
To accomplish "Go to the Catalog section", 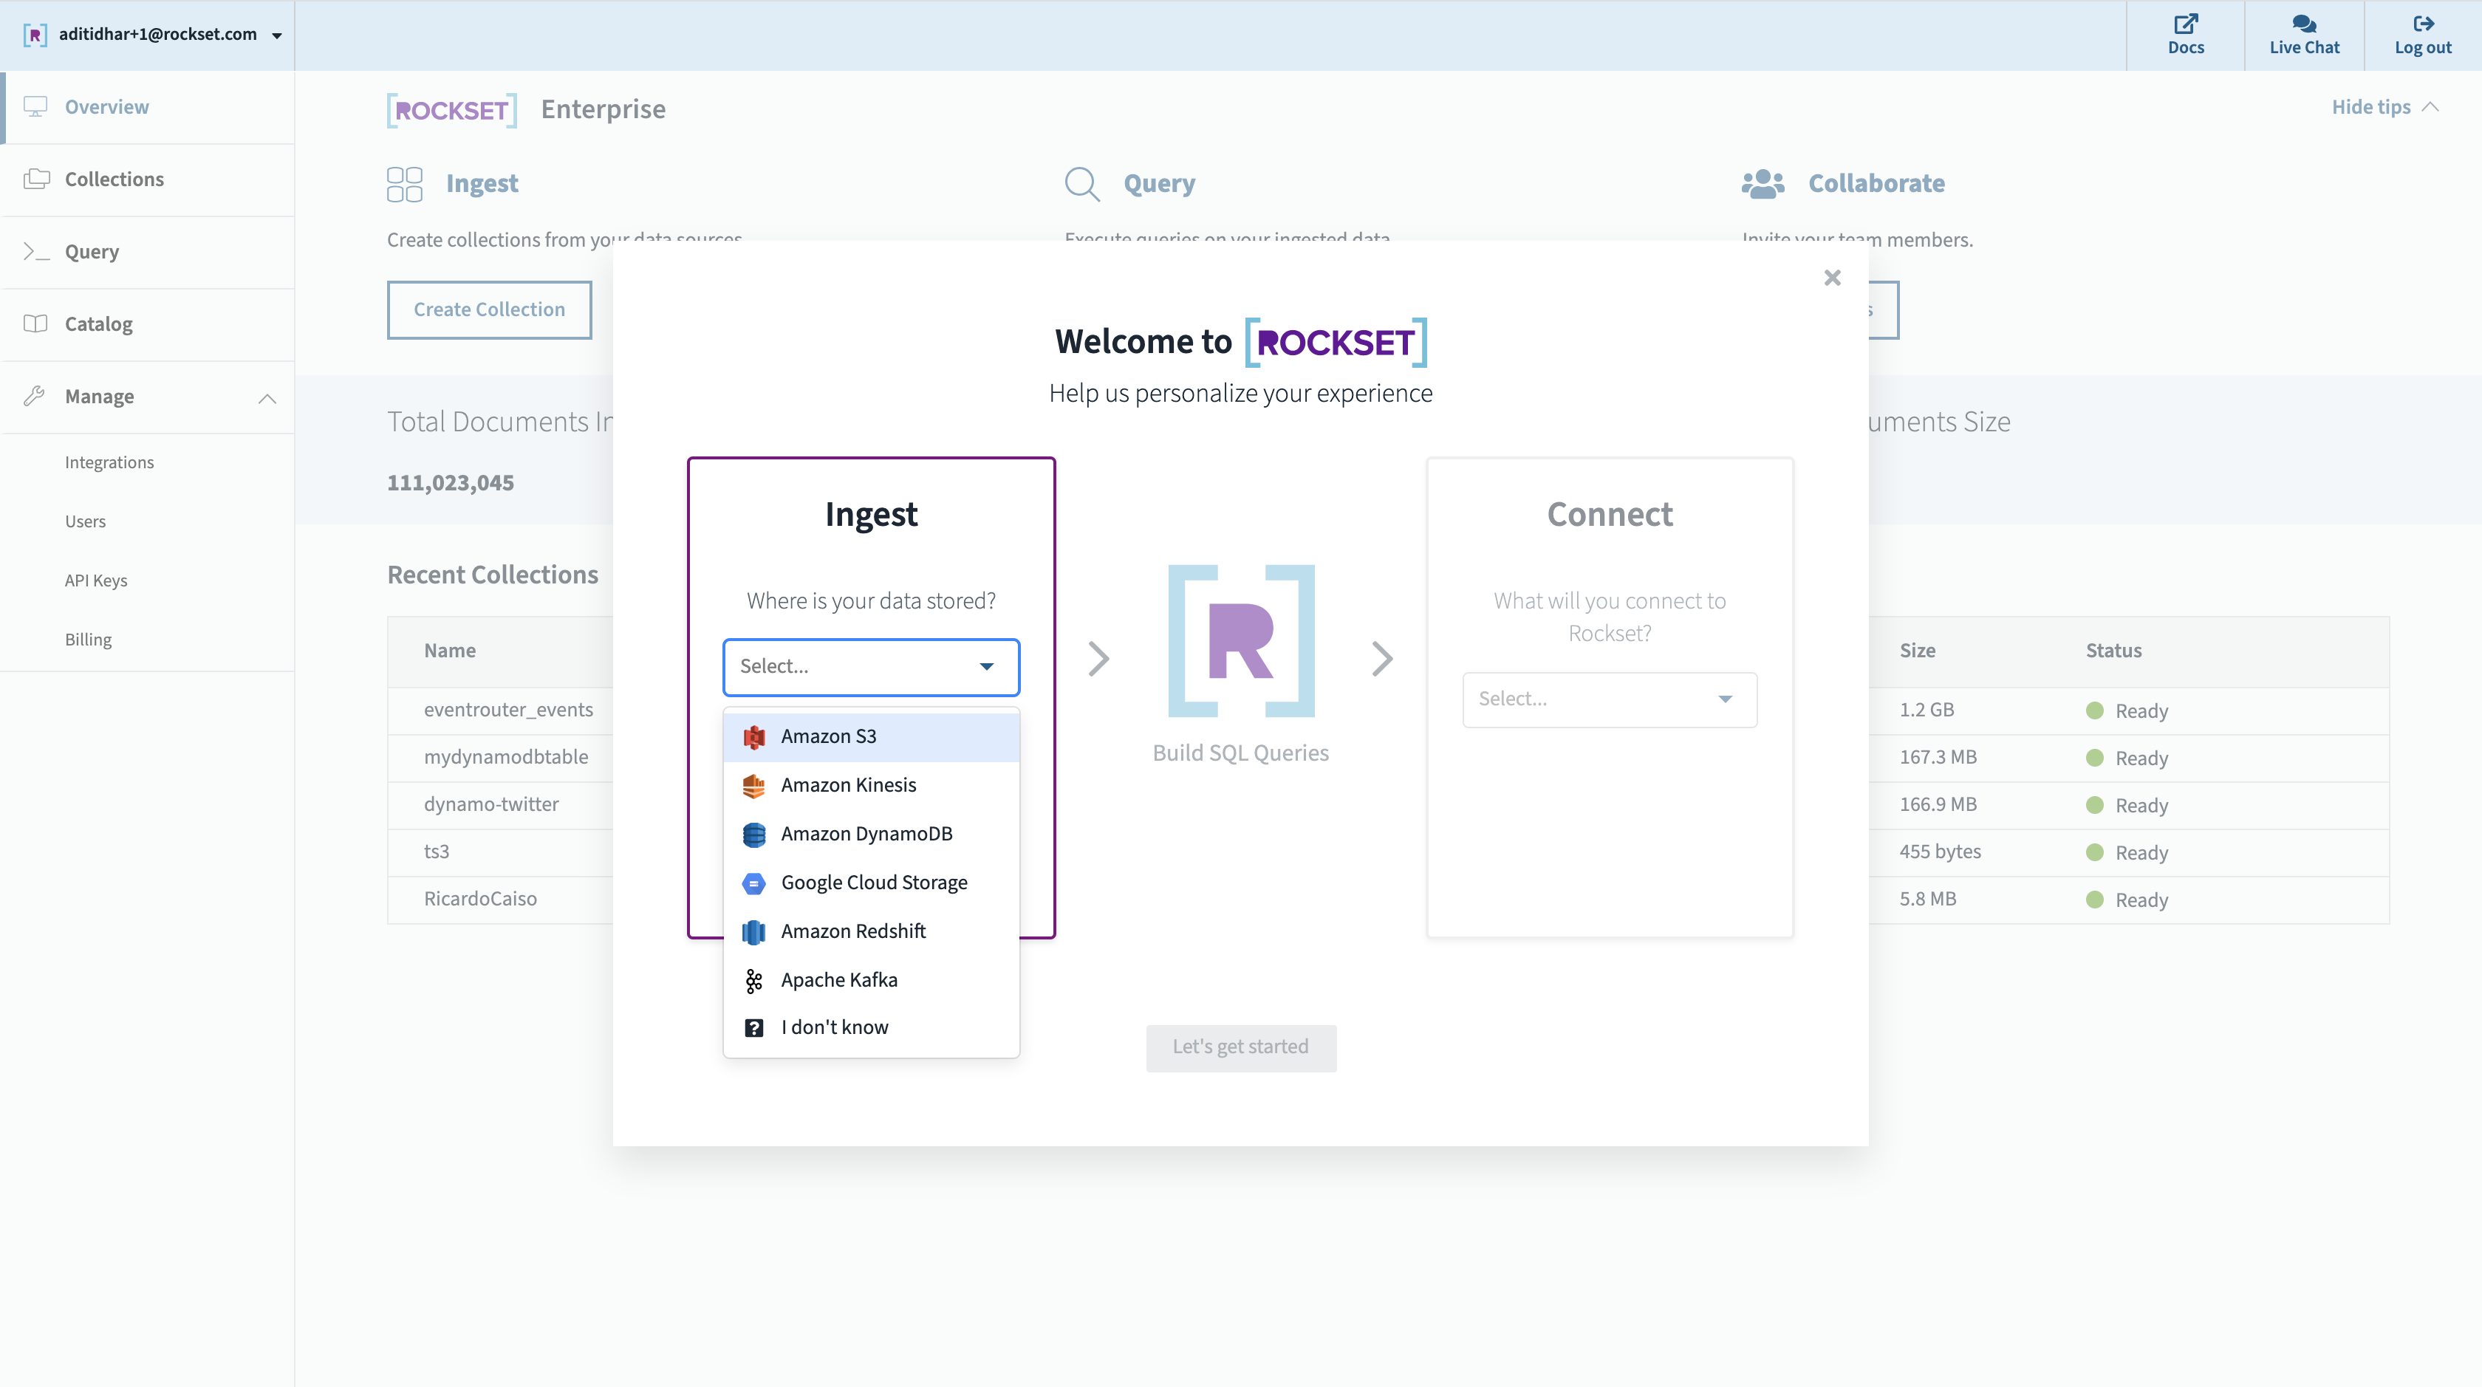I will point(98,323).
